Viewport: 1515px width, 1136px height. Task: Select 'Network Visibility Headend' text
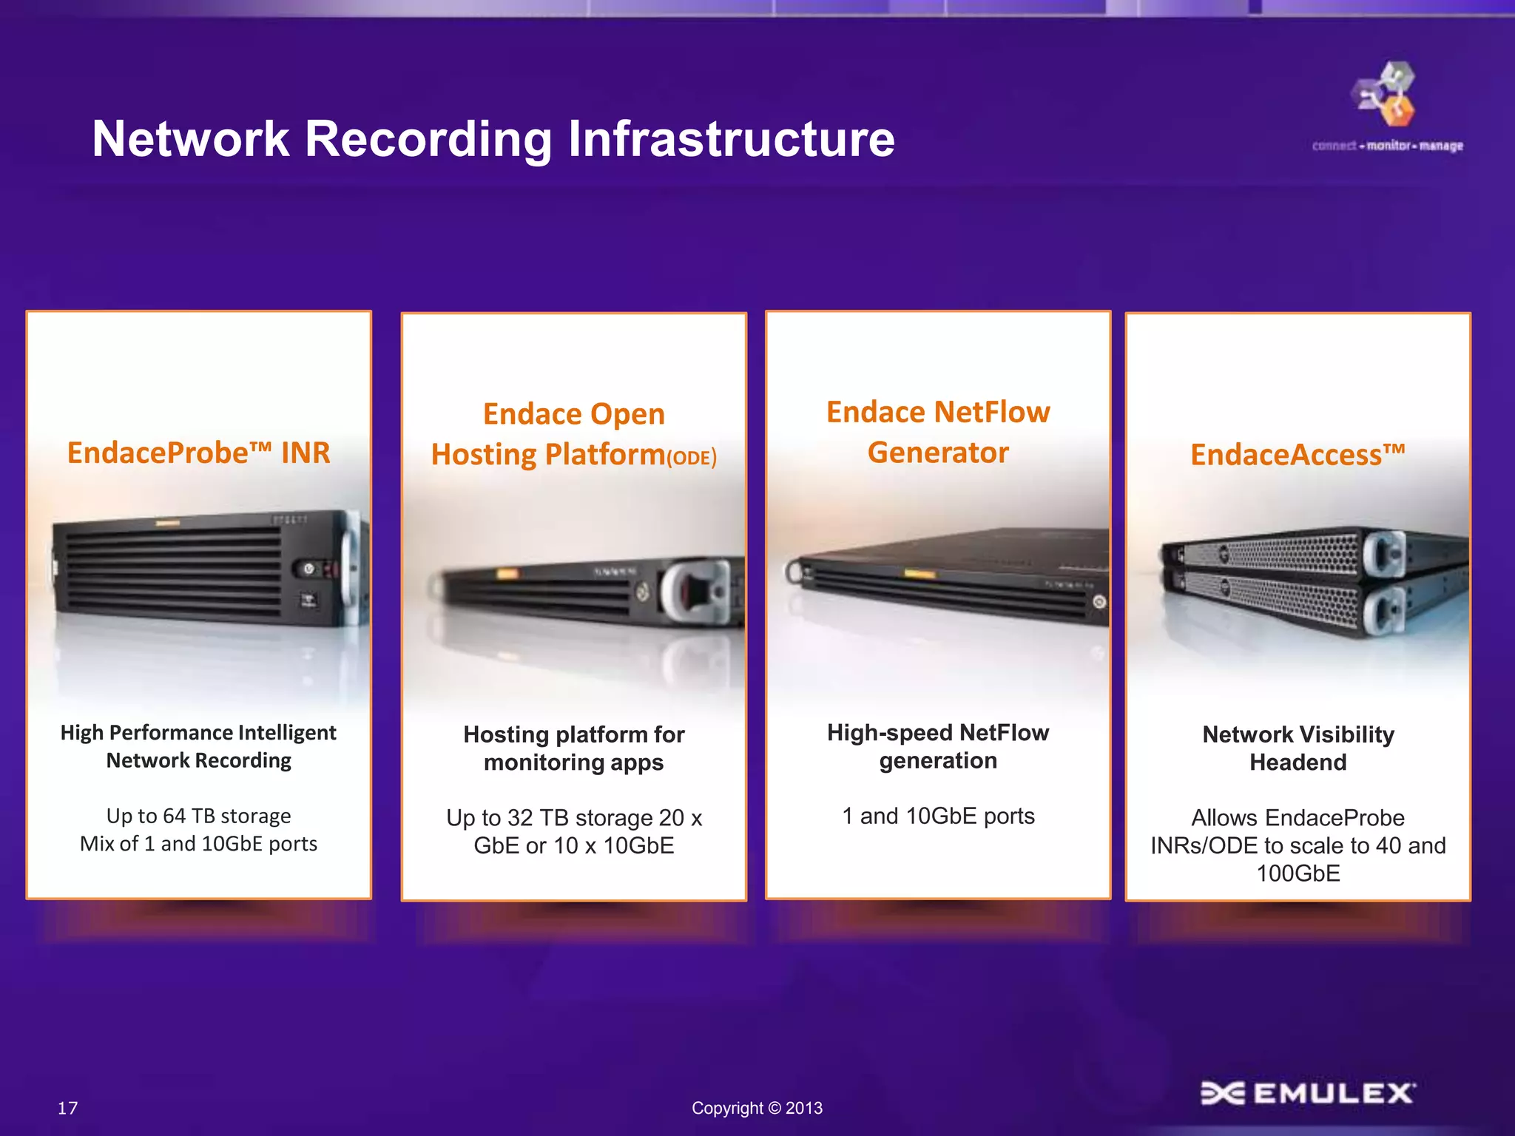tap(1298, 748)
